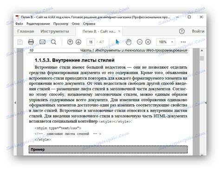Zoom in with plus icon
220x169 pixels.
tap(148, 42)
